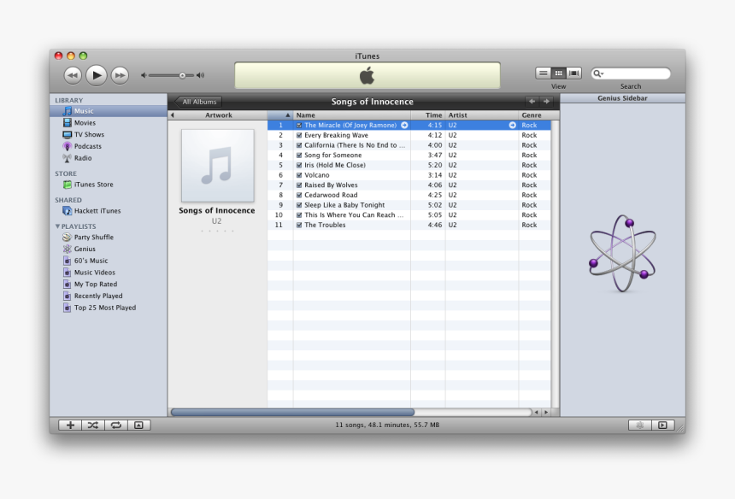
Task: Collapse the Playlists section triangle
Action: pos(57,226)
